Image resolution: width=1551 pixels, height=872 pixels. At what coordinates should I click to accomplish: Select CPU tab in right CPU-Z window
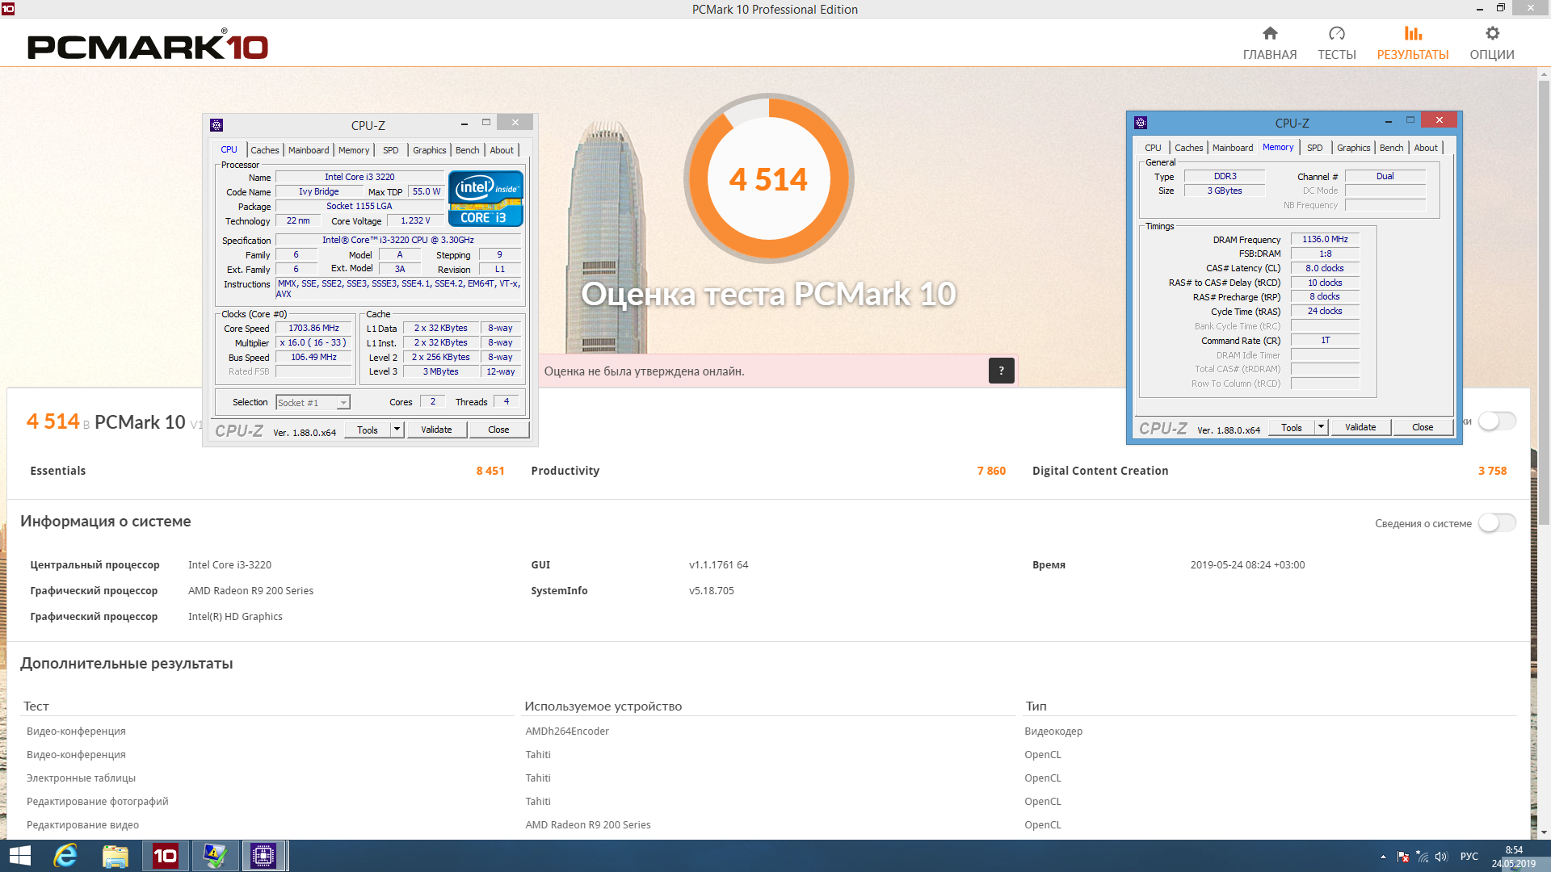pyautogui.click(x=1153, y=147)
